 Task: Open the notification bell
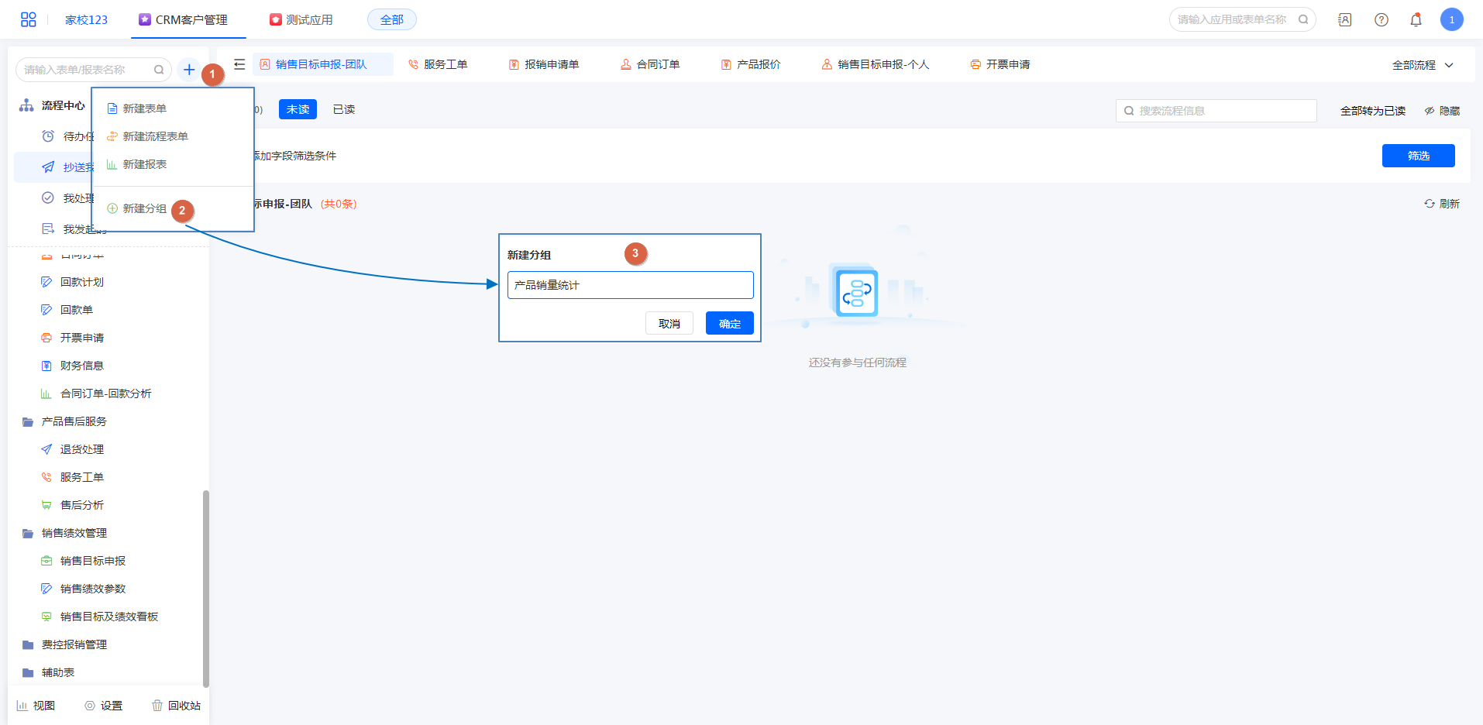coord(1416,20)
